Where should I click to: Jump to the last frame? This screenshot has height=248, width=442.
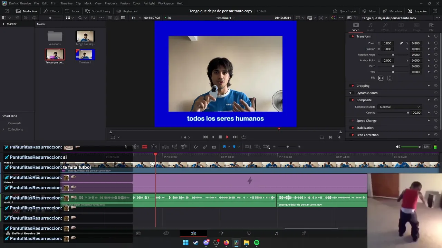[235, 137]
